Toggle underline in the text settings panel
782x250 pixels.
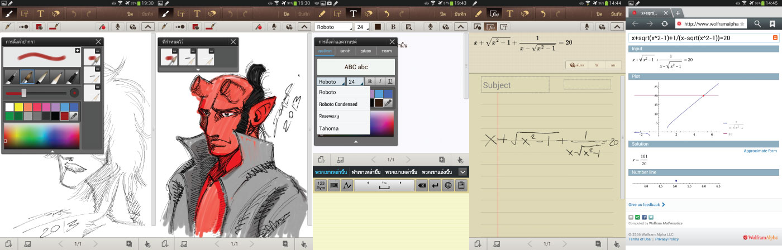(390, 81)
